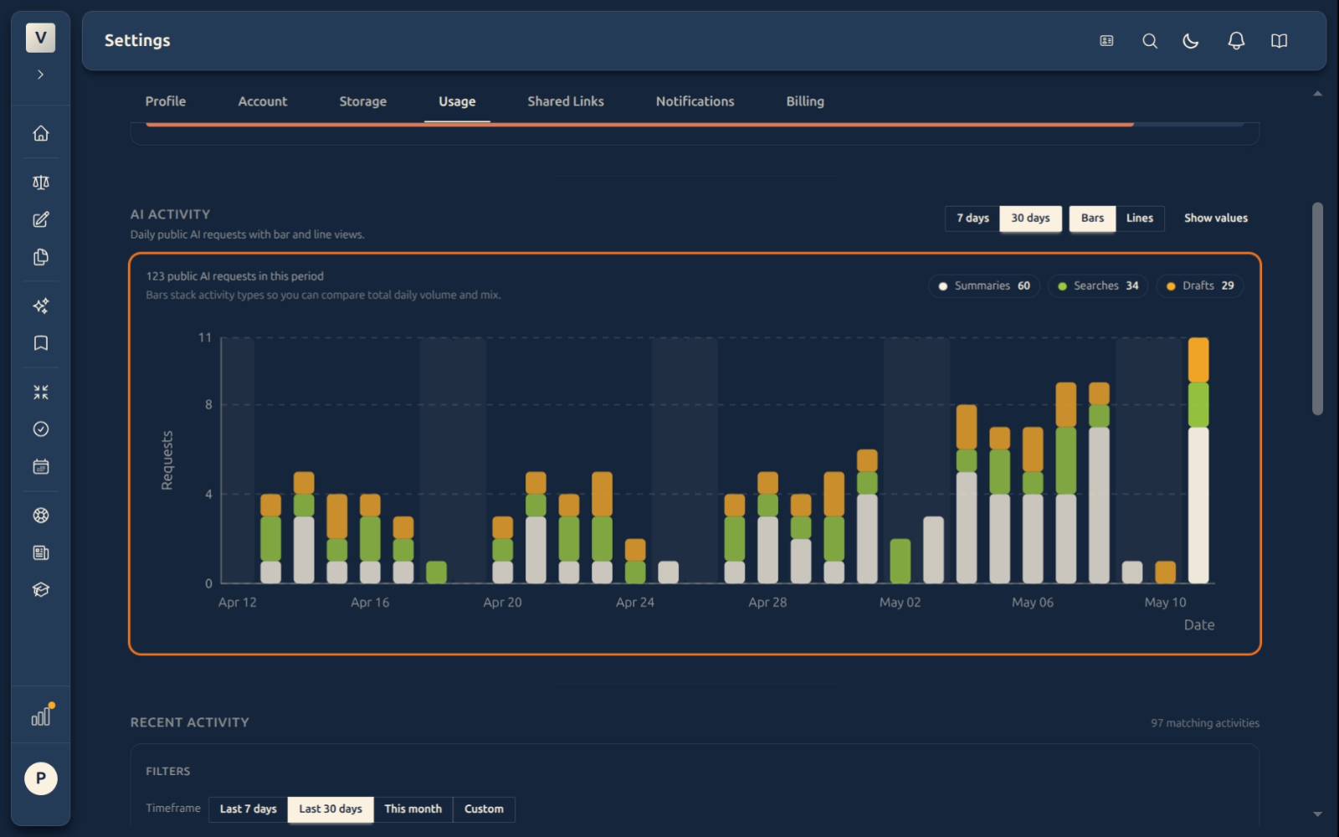1339x837 pixels.
Task: Click the scroll up arrow at top right
Action: point(1317,94)
